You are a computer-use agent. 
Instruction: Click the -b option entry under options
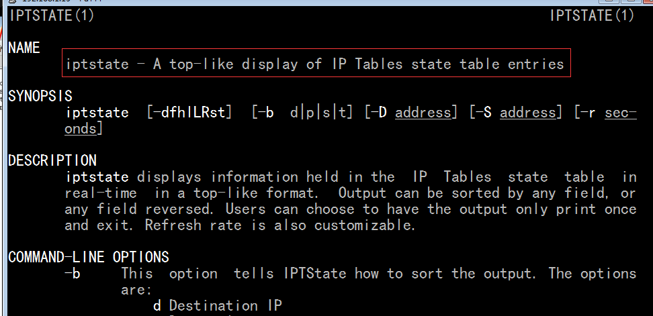pyautogui.click(x=73, y=274)
